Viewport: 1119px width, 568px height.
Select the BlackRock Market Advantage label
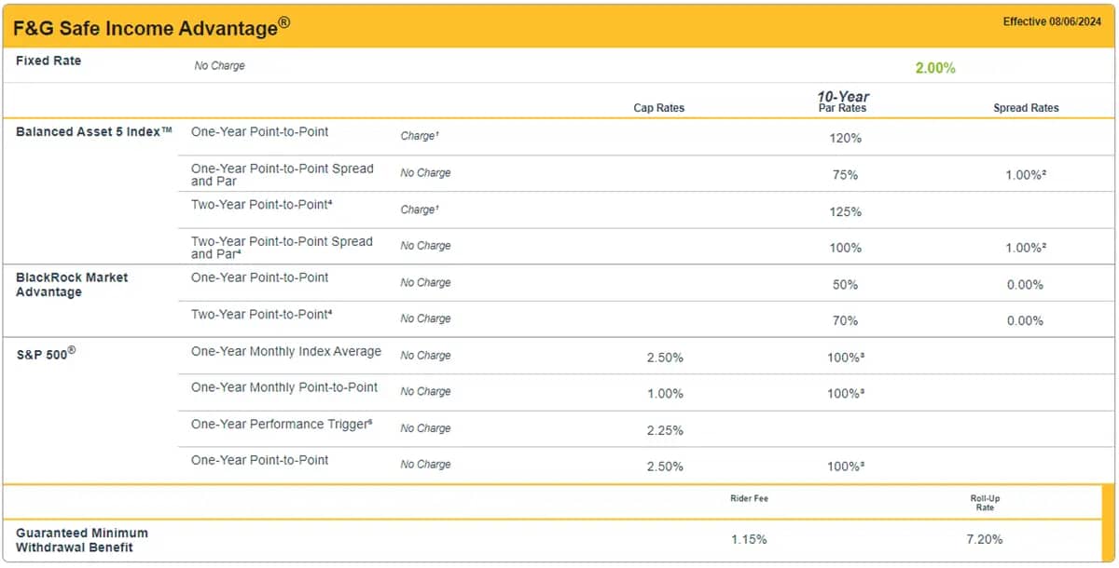[x=72, y=284]
